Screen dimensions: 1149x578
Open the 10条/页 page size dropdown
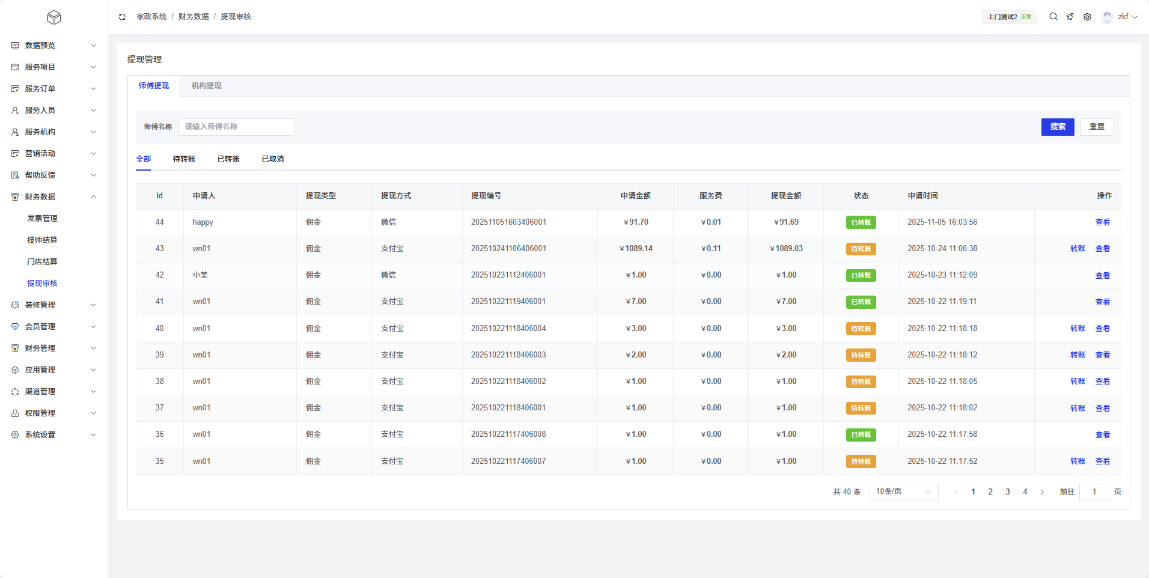pos(903,492)
